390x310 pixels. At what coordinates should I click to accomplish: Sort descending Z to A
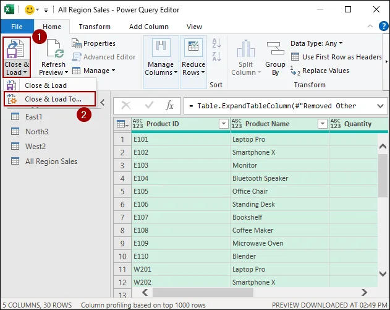tap(216, 57)
